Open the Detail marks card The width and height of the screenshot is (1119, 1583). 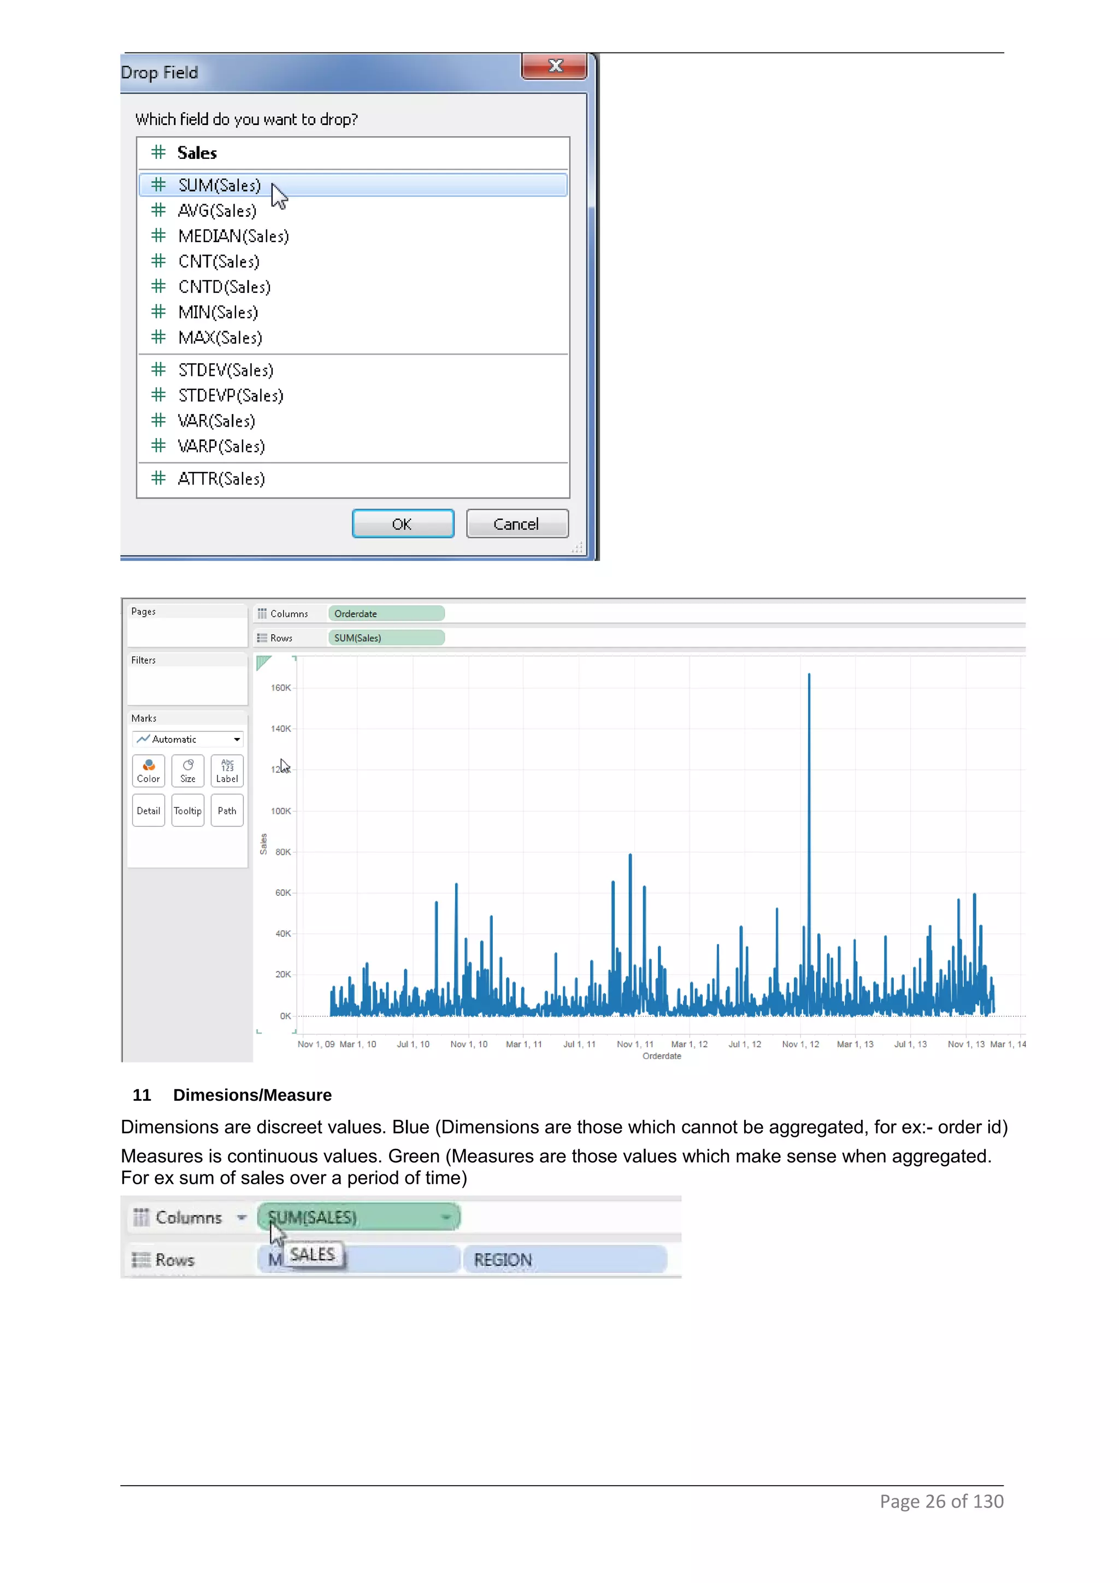148,810
